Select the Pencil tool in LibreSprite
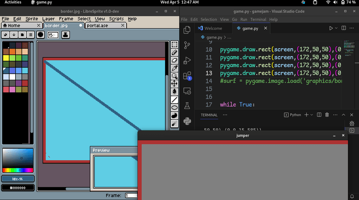Viewport: 359px width, 200px height. 174,52
